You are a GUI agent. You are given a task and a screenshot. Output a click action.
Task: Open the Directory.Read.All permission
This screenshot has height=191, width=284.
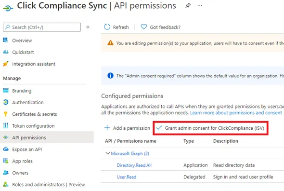tap(134, 165)
